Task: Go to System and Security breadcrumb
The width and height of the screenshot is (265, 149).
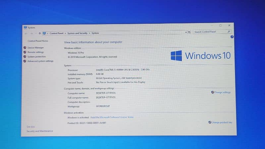Action: point(78,33)
